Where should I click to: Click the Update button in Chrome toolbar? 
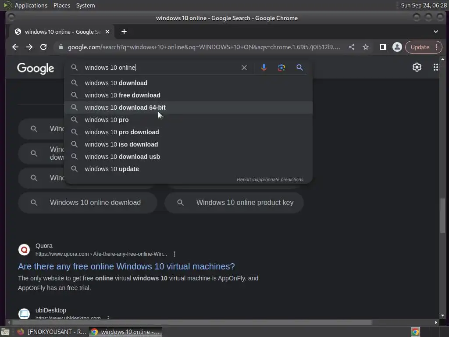click(420, 47)
